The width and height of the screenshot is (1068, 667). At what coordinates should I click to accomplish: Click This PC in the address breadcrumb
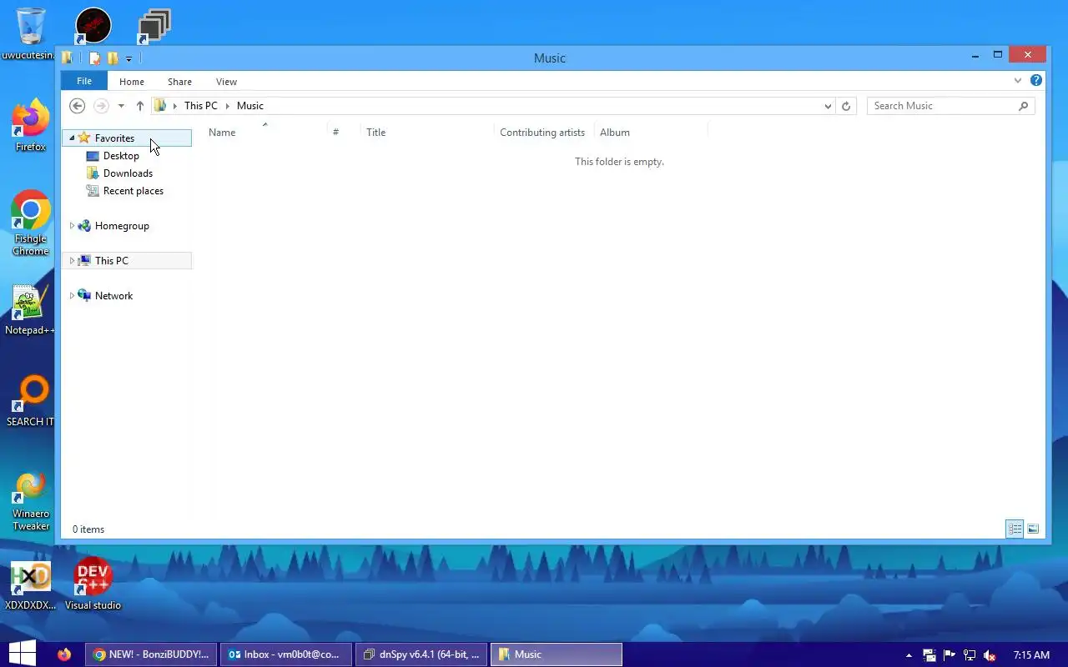[x=200, y=106]
